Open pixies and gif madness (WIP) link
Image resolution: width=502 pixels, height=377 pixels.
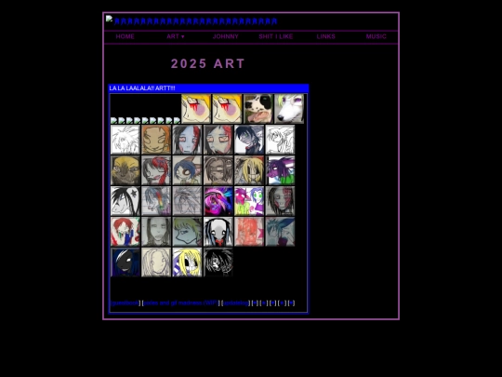click(x=180, y=303)
